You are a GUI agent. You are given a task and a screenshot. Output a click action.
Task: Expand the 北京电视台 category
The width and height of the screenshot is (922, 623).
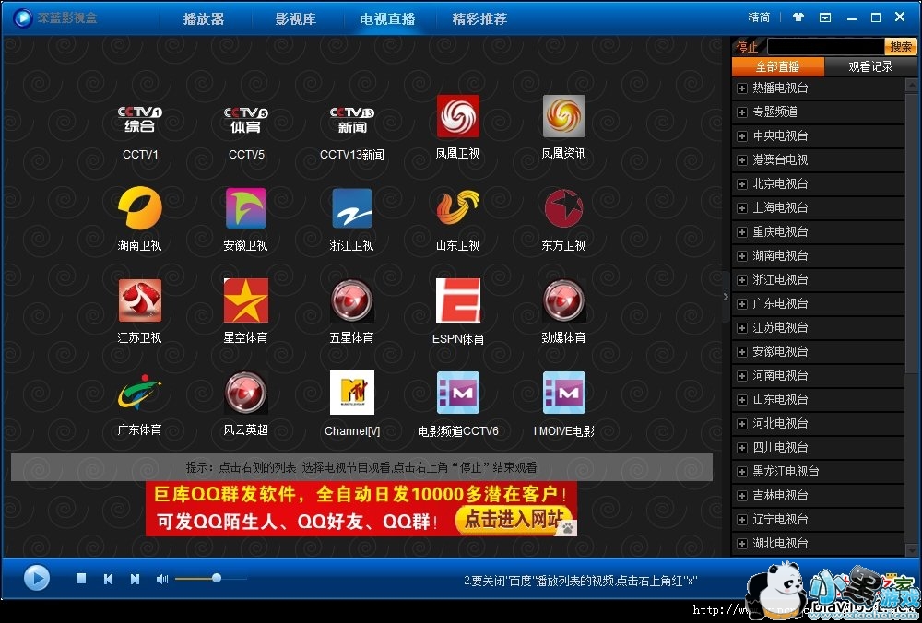742,184
